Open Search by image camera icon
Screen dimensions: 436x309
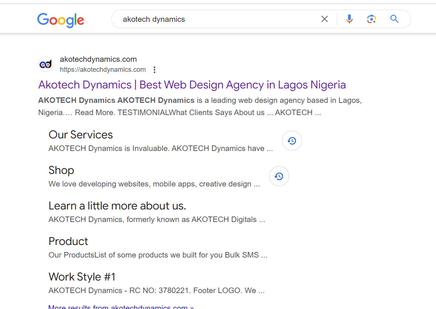372,19
